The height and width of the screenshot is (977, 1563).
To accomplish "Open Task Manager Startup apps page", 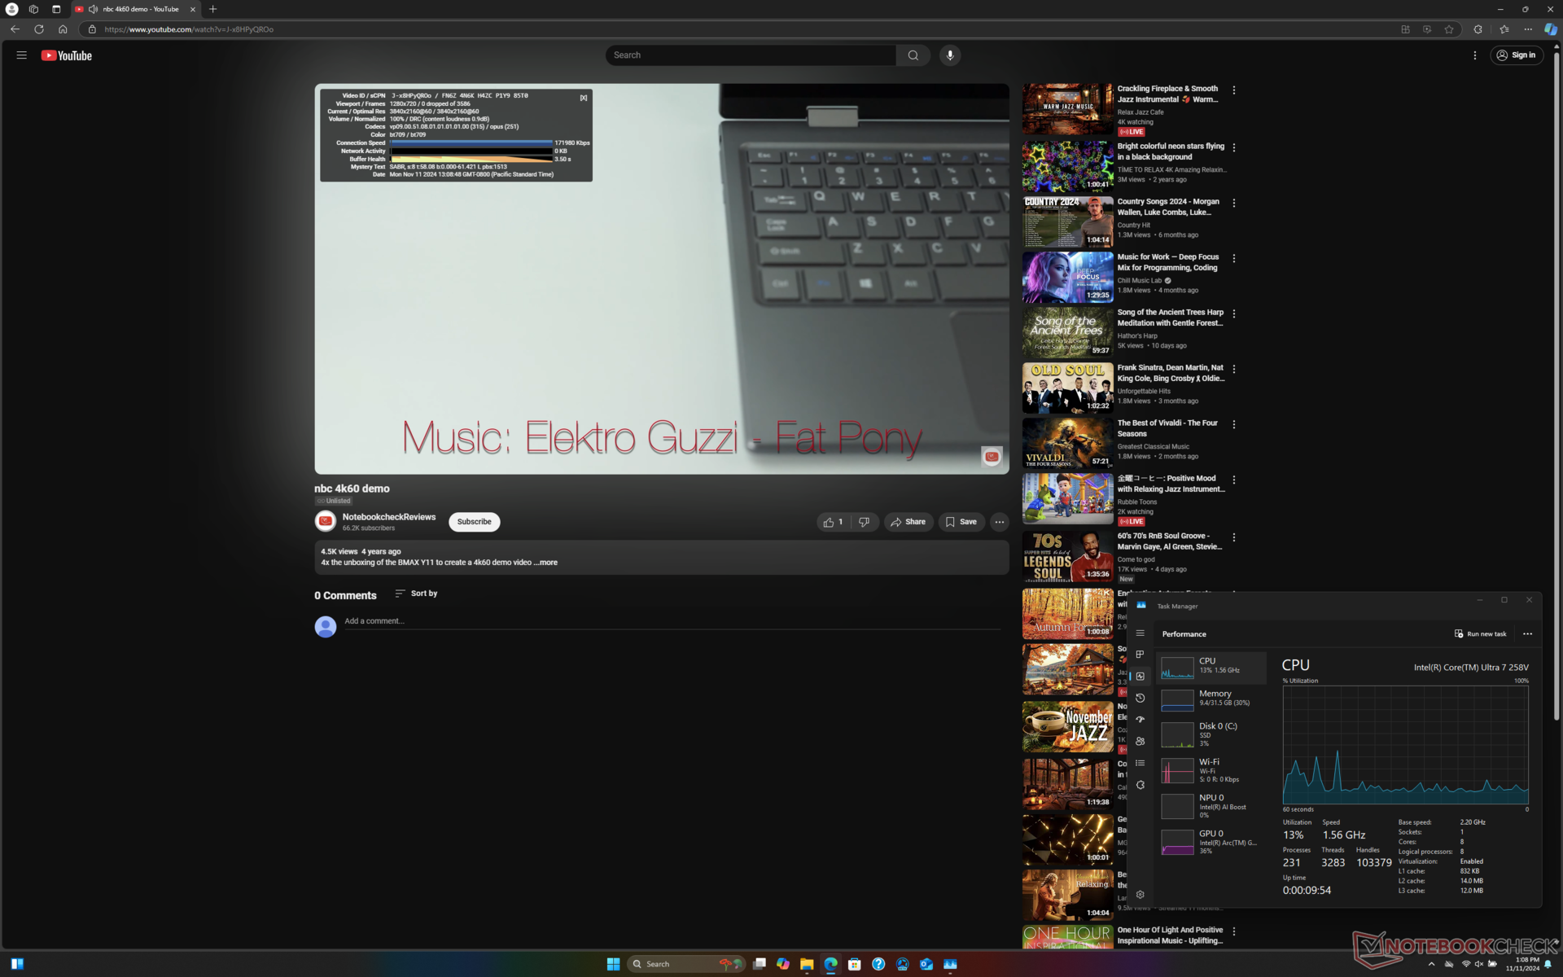I will pos(1141,720).
